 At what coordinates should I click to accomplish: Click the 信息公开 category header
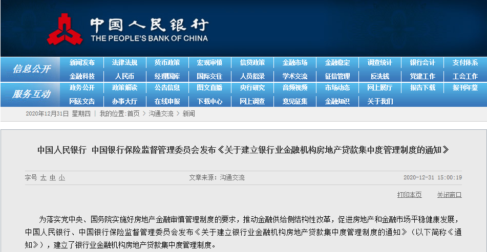(31, 69)
